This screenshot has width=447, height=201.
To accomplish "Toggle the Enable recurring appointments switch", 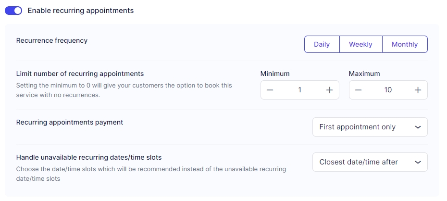I will coord(13,10).
